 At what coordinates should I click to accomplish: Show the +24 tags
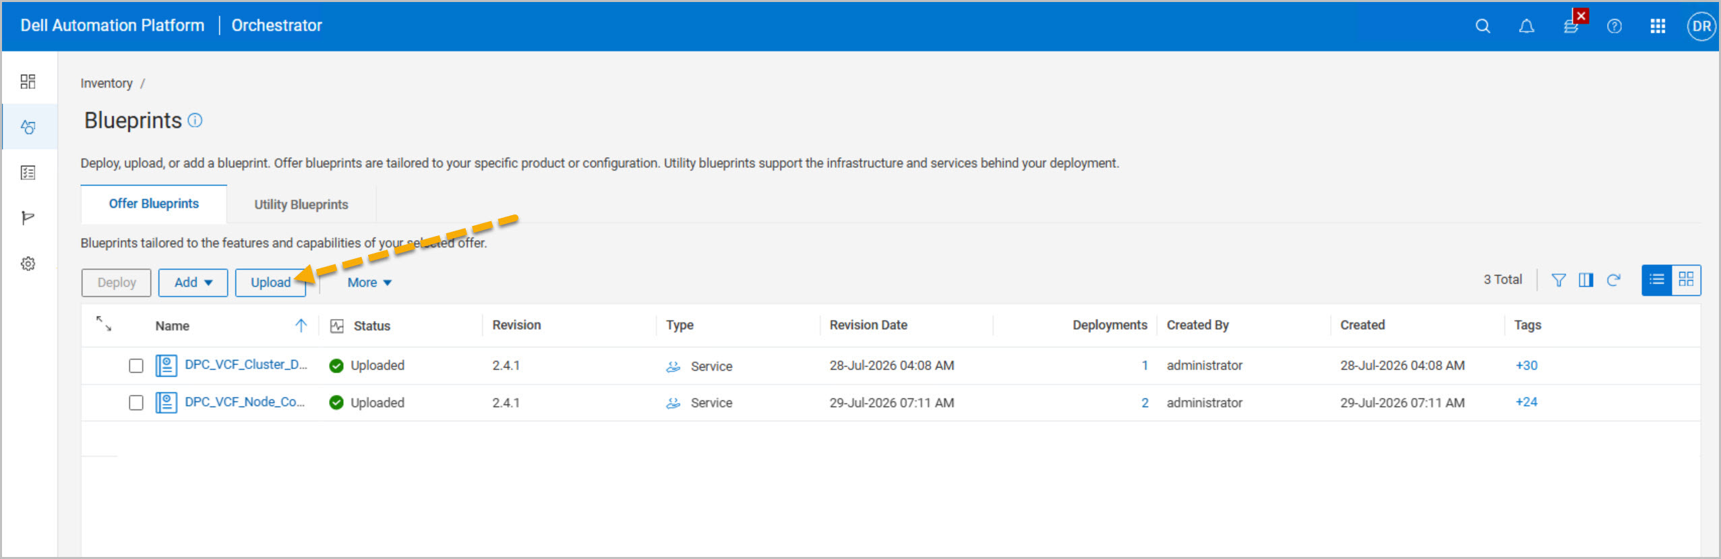click(x=1526, y=402)
